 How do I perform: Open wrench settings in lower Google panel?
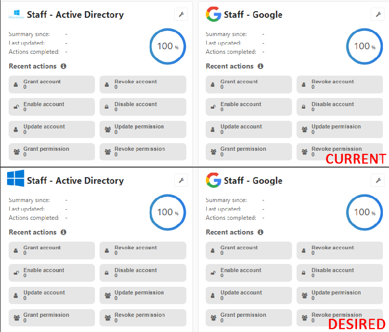coord(377,180)
